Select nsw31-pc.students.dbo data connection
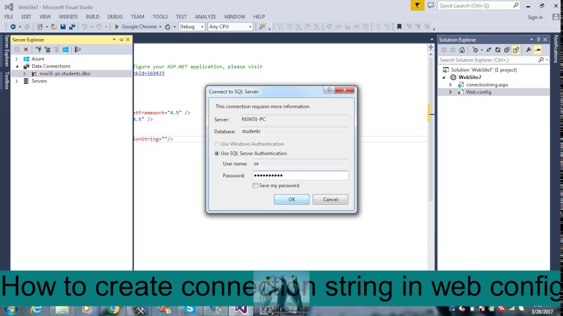The height and width of the screenshot is (316, 563). point(65,74)
